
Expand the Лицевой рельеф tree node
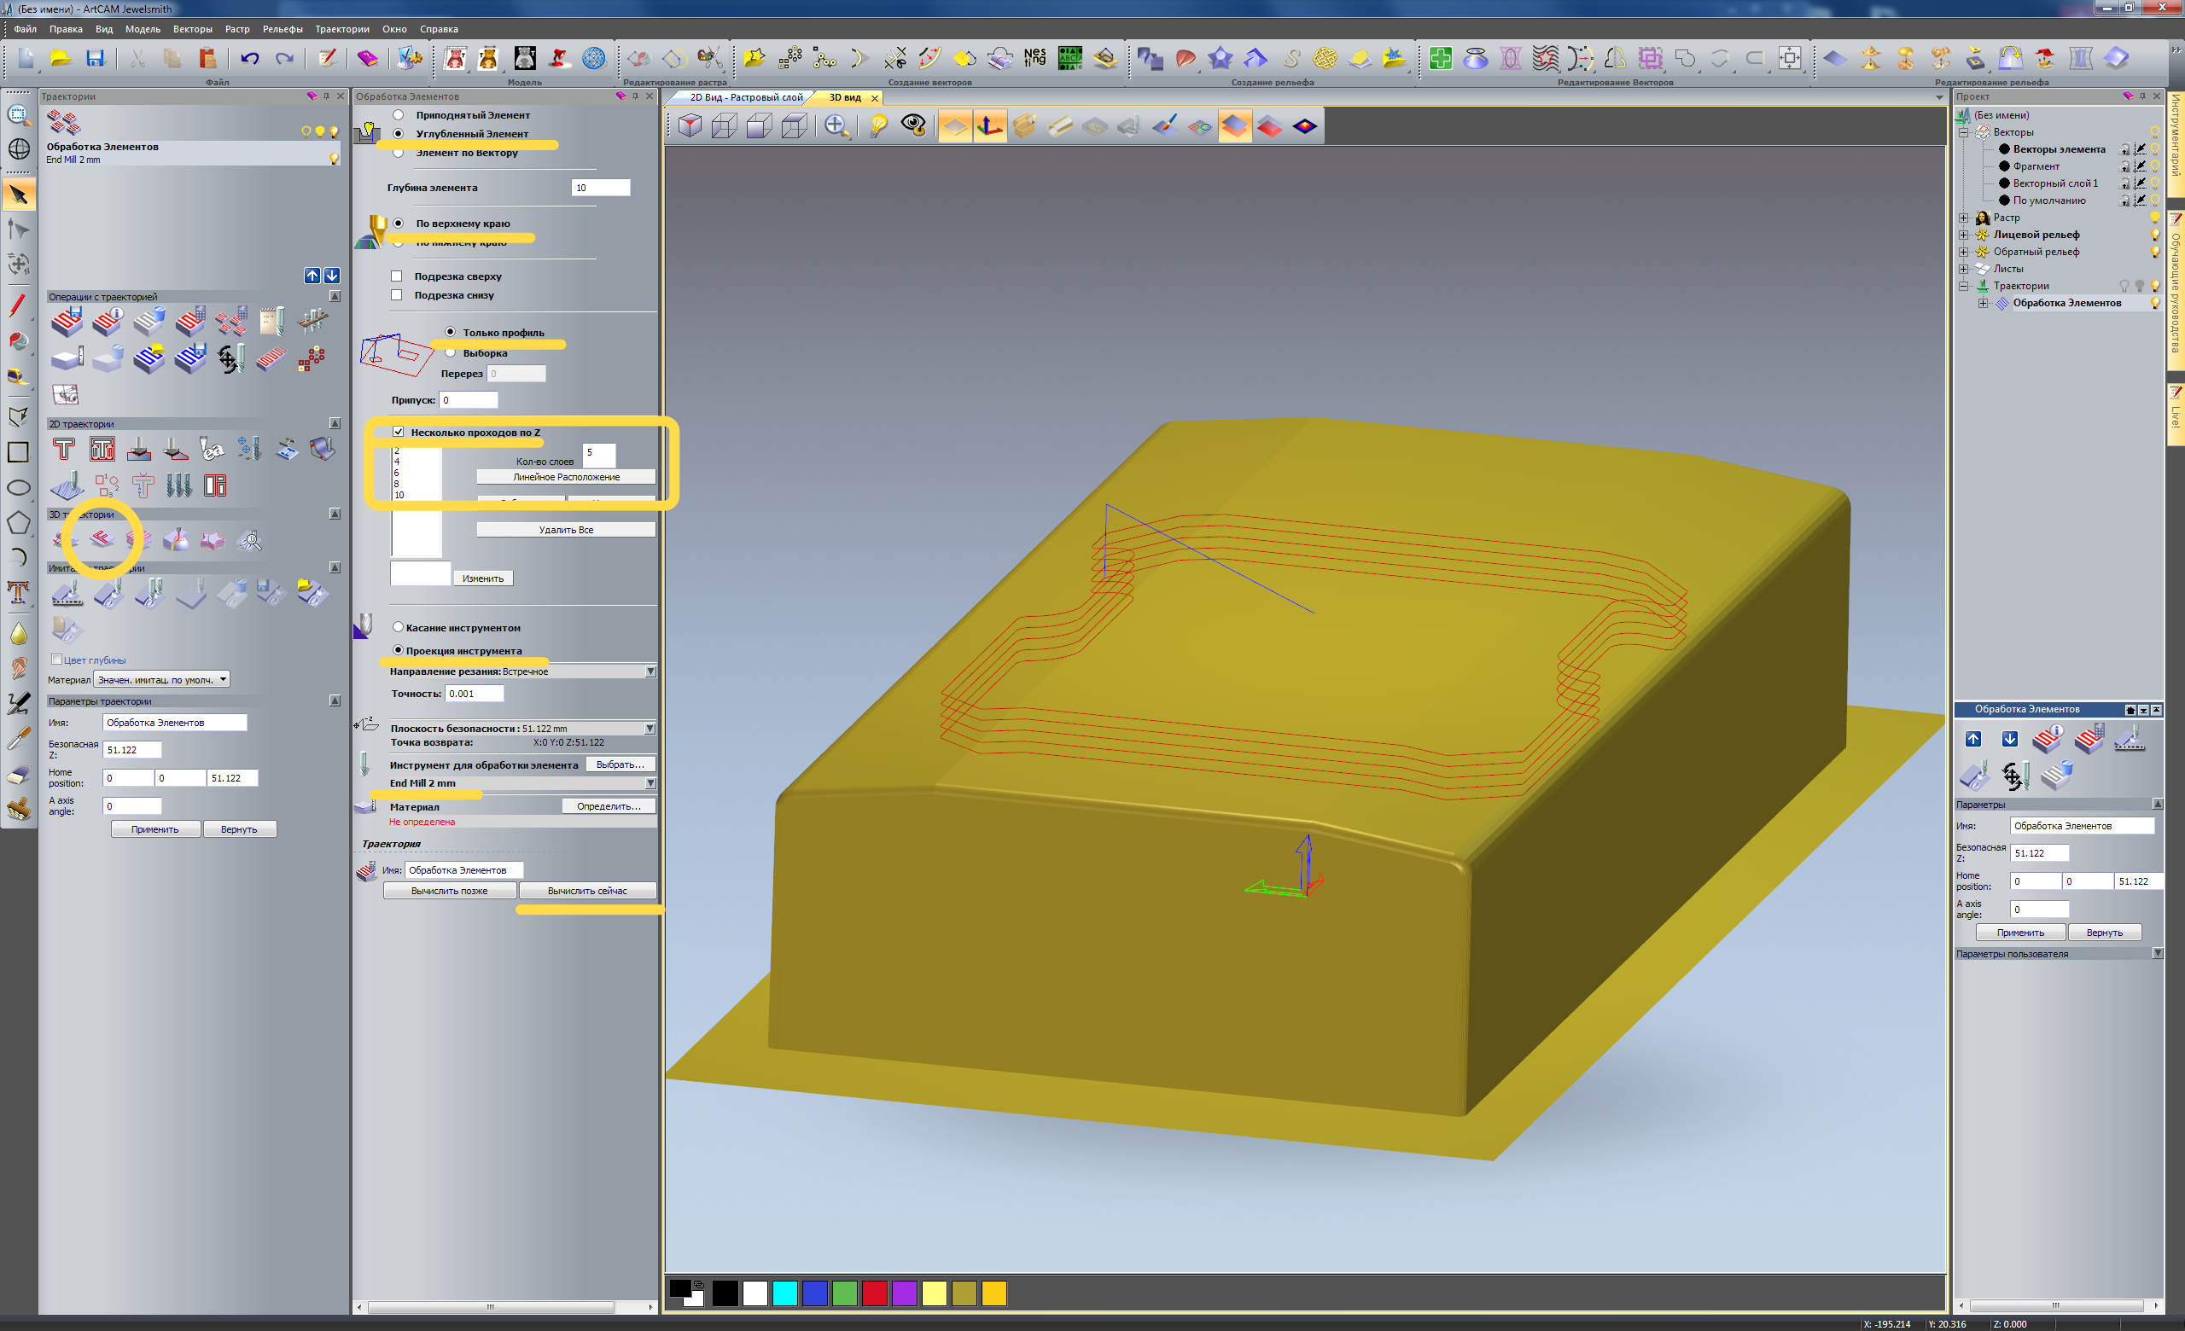click(x=1963, y=235)
